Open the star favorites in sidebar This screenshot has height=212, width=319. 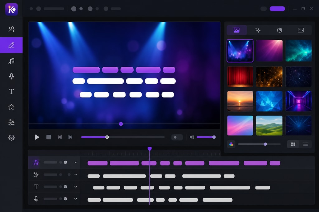tap(12, 107)
